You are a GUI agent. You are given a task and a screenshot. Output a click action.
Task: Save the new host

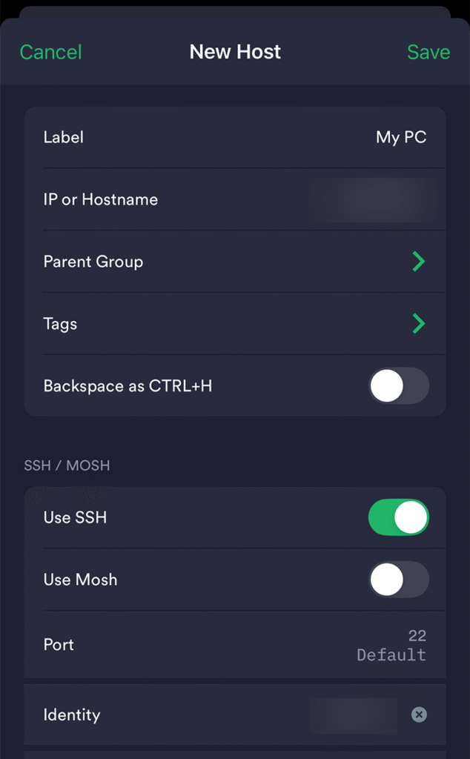pyautogui.click(x=428, y=53)
